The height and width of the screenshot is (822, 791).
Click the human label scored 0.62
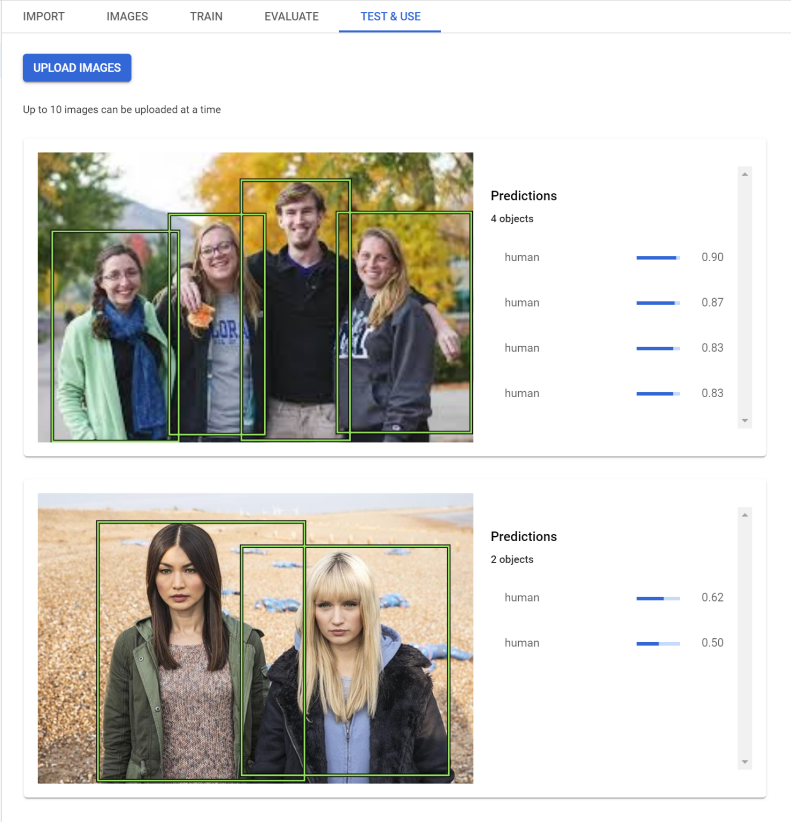coord(521,597)
